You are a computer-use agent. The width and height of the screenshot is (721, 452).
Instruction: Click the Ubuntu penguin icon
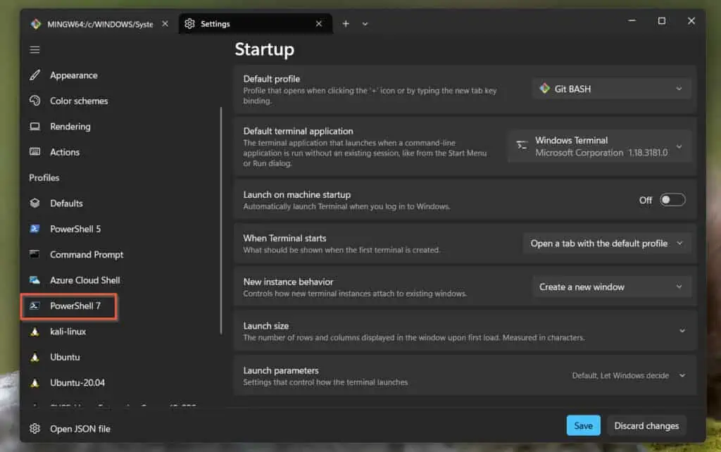[35, 357]
